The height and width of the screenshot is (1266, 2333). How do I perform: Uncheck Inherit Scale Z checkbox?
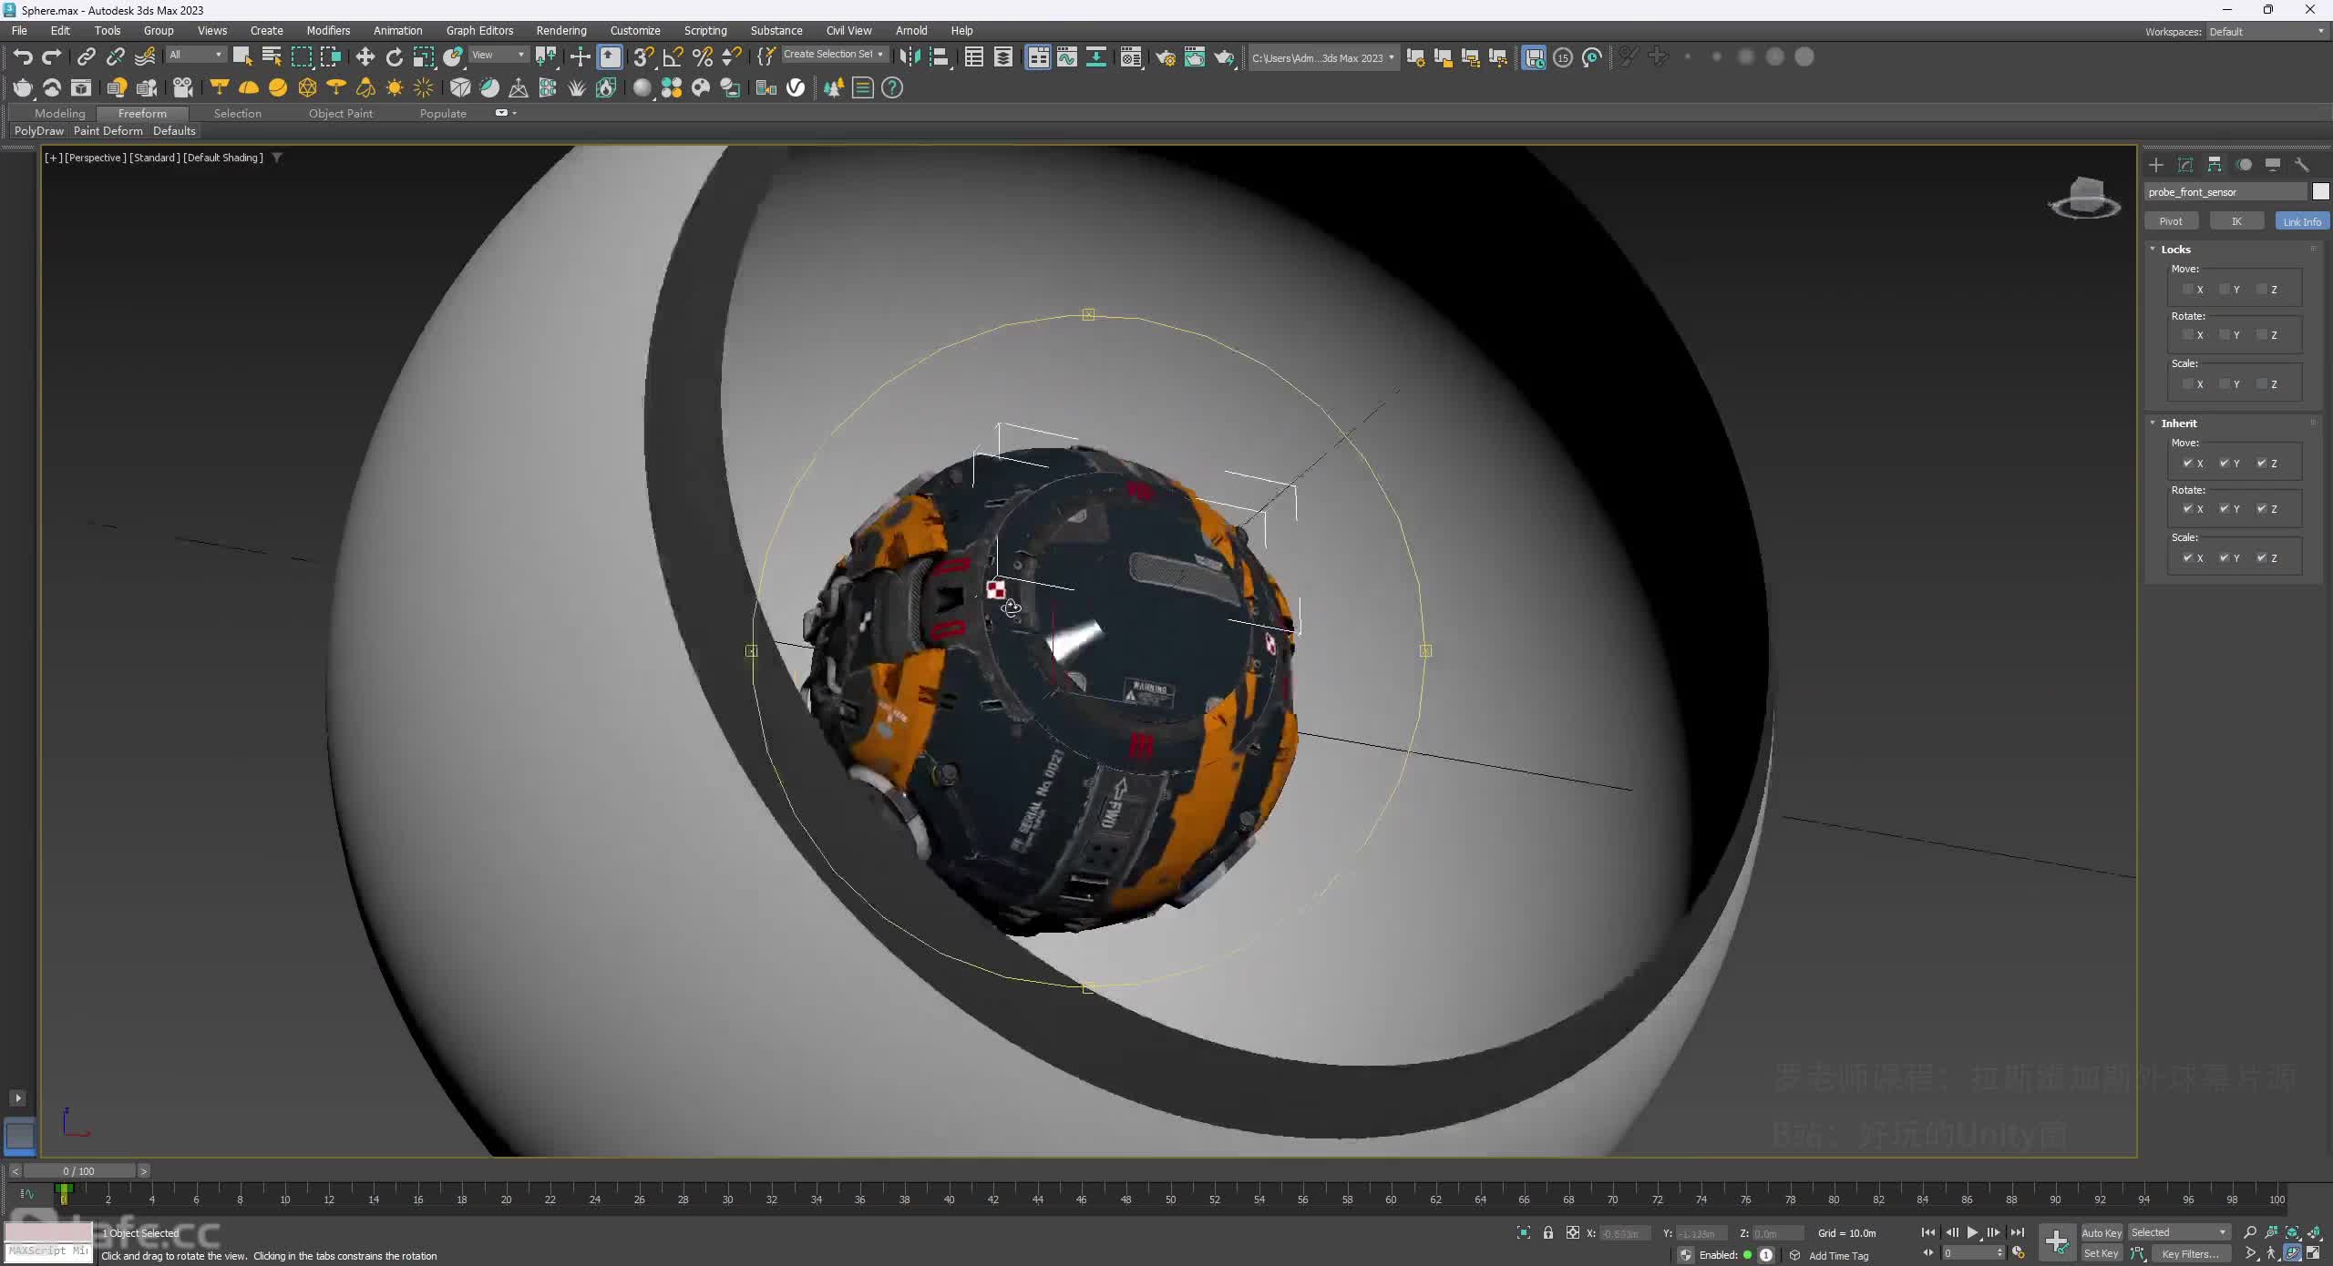2261,557
